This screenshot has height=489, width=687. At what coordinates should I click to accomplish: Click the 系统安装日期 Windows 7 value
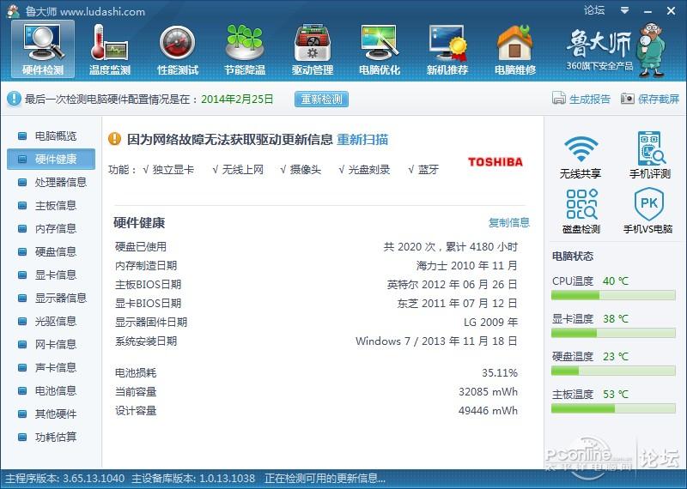pos(436,341)
